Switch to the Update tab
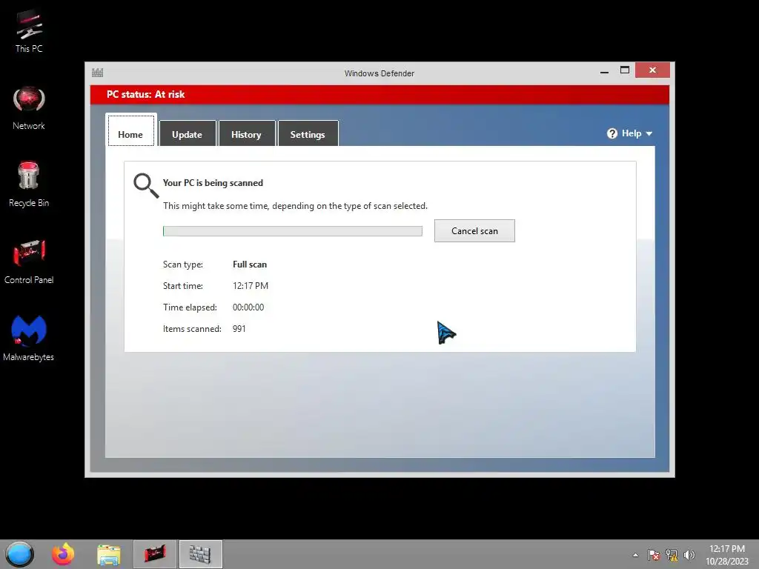The image size is (759, 569). (188, 133)
